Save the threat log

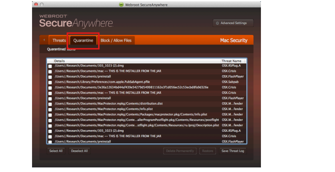(233, 151)
